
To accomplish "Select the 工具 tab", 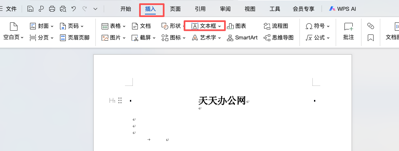I will (275, 9).
